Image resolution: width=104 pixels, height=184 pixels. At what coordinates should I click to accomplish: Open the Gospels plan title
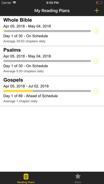[13, 80]
